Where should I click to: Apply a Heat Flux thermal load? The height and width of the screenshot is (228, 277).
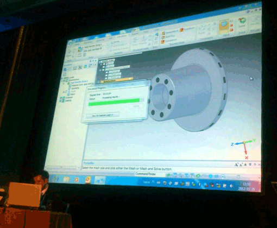coord(168,37)
